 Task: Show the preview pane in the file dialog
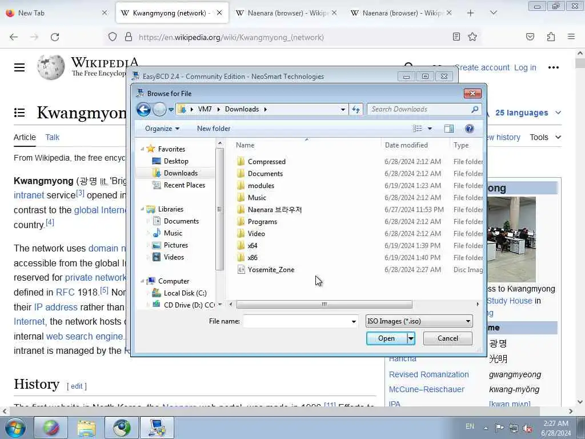pos(449,129)
